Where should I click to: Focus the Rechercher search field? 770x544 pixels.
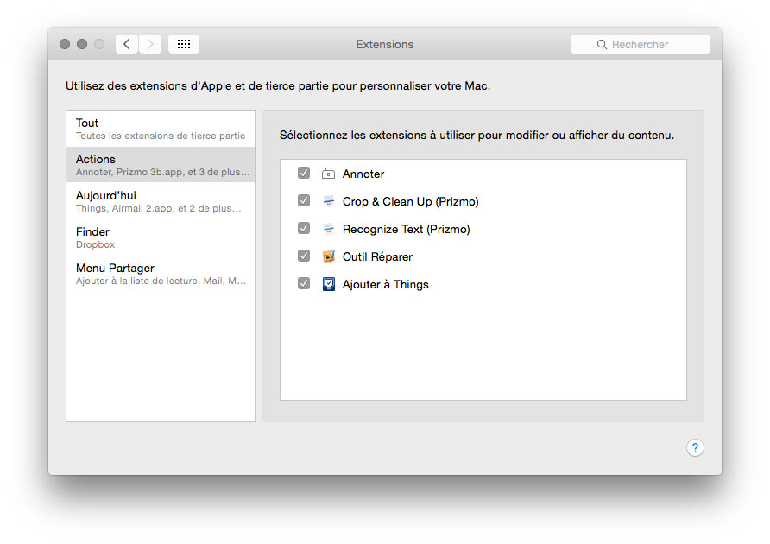click(641, 44)
